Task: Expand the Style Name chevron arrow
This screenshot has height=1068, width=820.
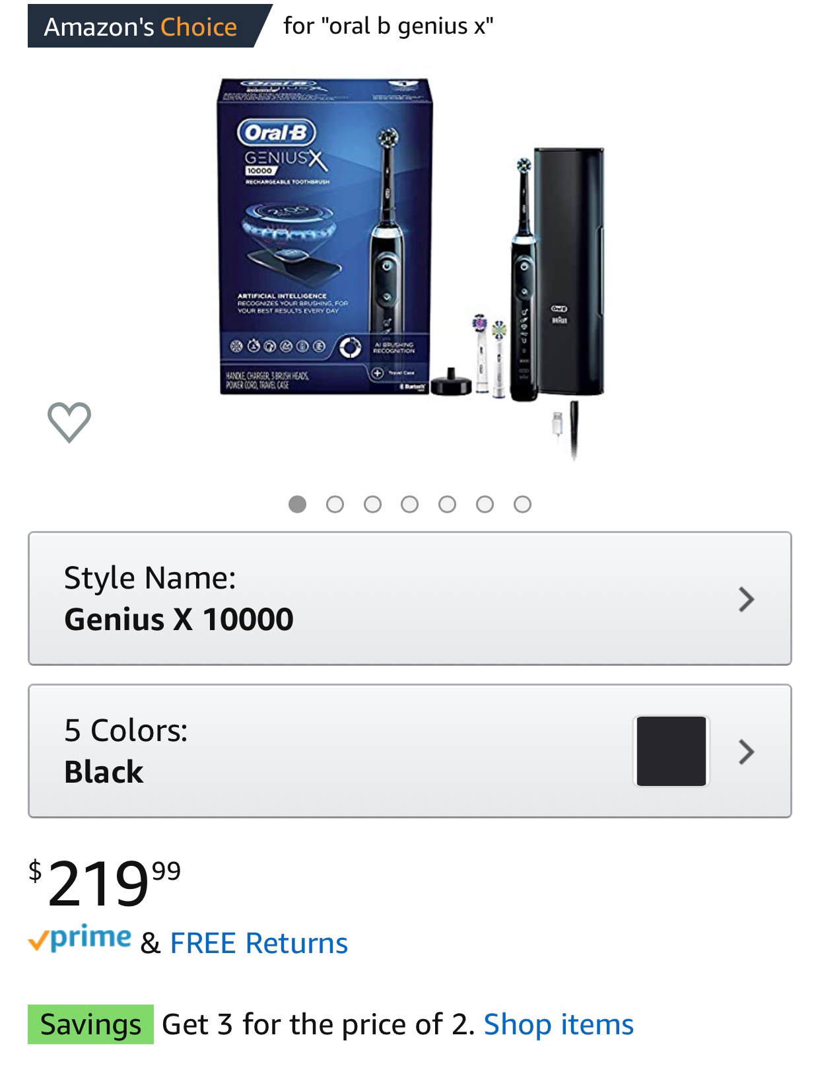Action: (746, 599)
